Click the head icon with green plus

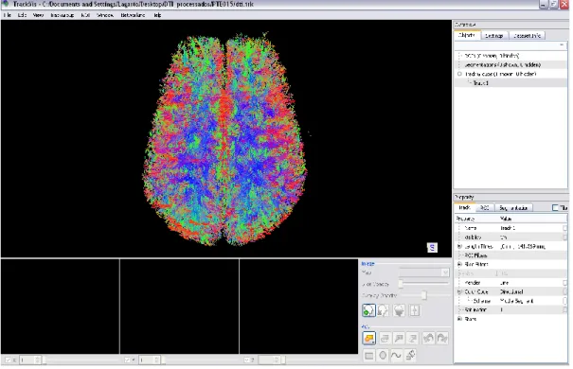point(368,310)
